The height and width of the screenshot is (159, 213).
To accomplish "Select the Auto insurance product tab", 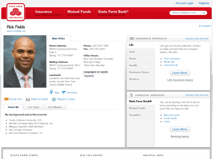I will pyautogui.click(x=141, y=52).
